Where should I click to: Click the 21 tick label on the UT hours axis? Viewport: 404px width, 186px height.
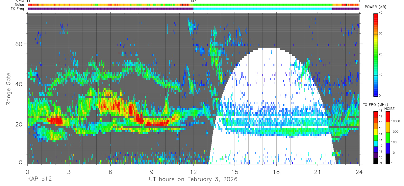click(x=317, y=172)
